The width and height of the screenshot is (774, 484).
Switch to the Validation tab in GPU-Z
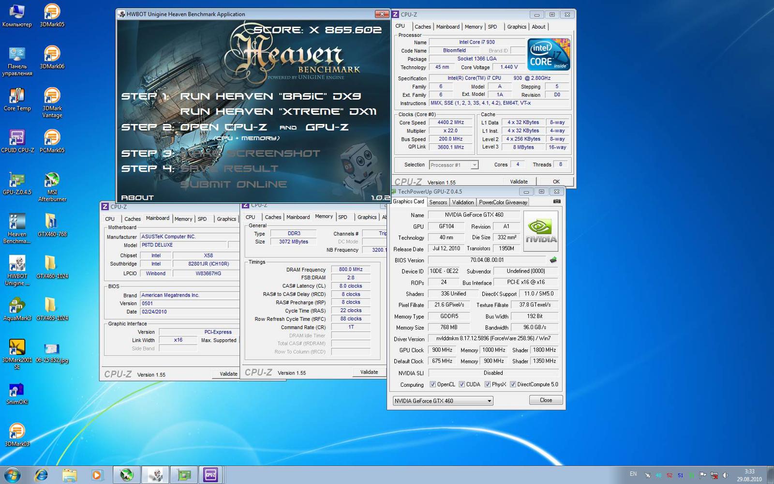coord(462,202)
